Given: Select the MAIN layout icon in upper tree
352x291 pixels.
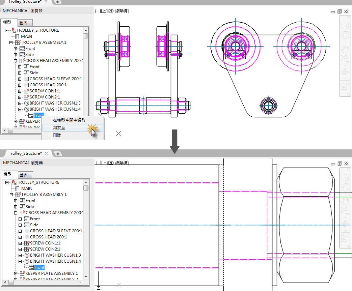Looking at the screenshot, I should tap(17, 36).
